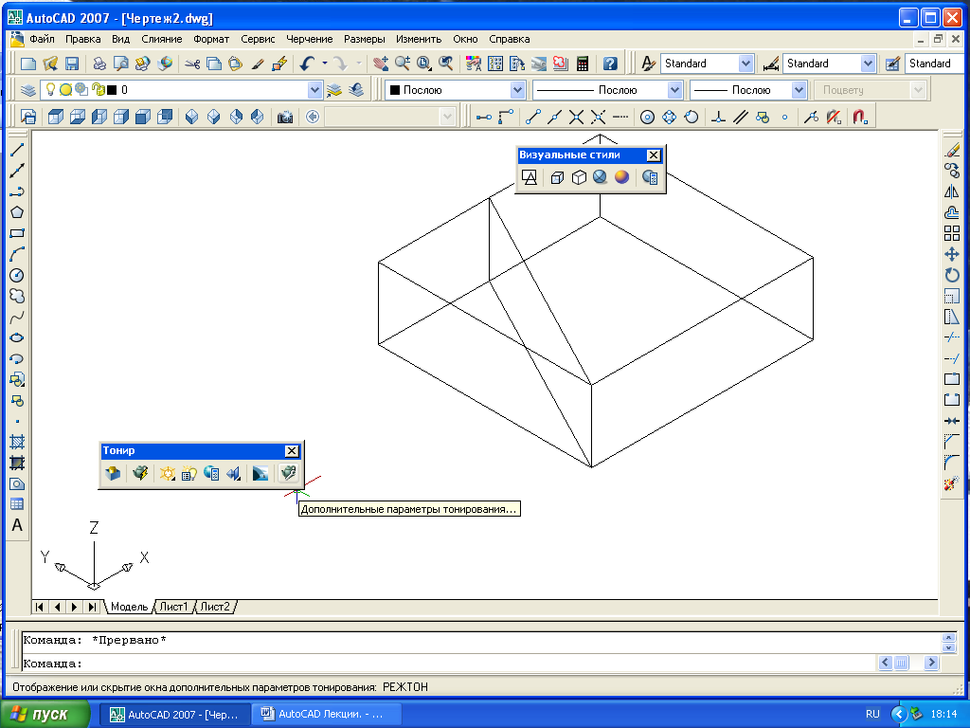Viewport: 970px width, 728px height.
Task: Select the Ellipse tool
Action: 17,338
